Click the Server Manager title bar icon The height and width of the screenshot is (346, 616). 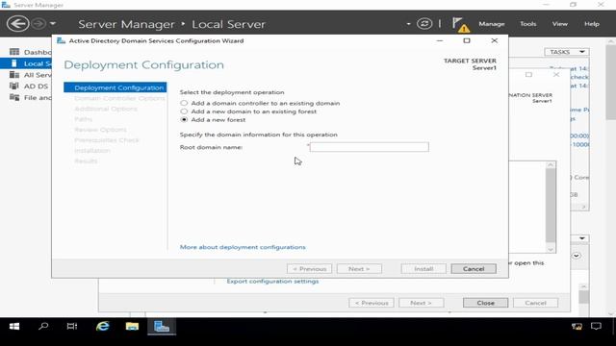[6, 5]
